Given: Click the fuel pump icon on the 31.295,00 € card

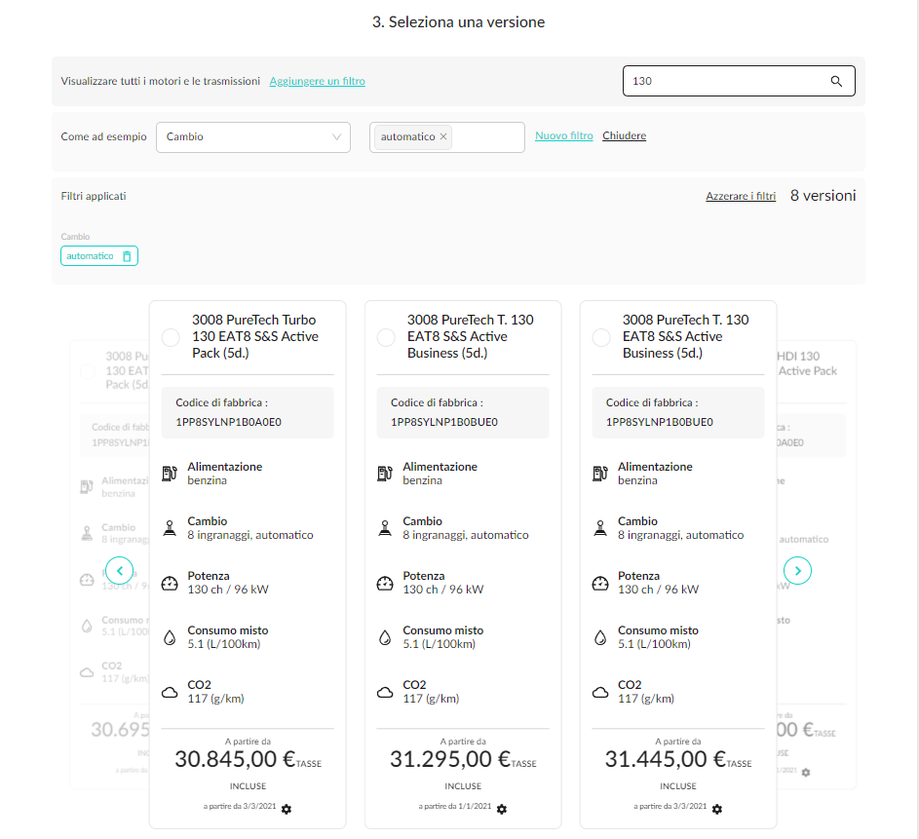Looking at the screenshot, I should tap(385, 474).
